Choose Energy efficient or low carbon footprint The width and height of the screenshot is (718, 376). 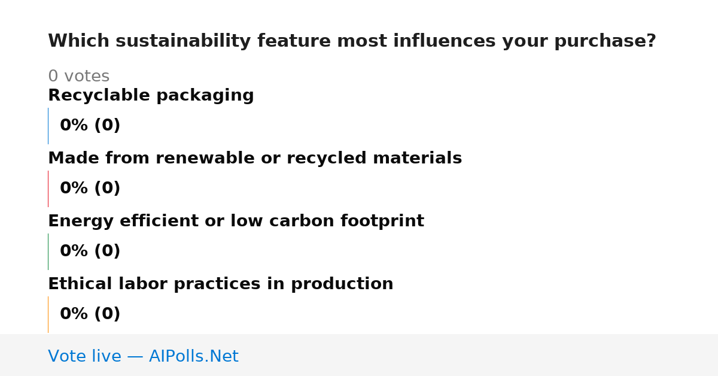click(236, 222)
